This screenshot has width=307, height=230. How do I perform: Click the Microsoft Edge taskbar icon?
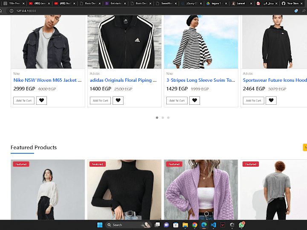pos(204,225)
